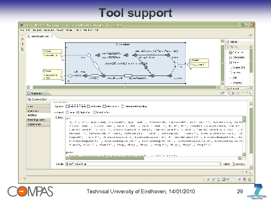
Task: Expand the Palette header options arrow
Action: point(250,42)
